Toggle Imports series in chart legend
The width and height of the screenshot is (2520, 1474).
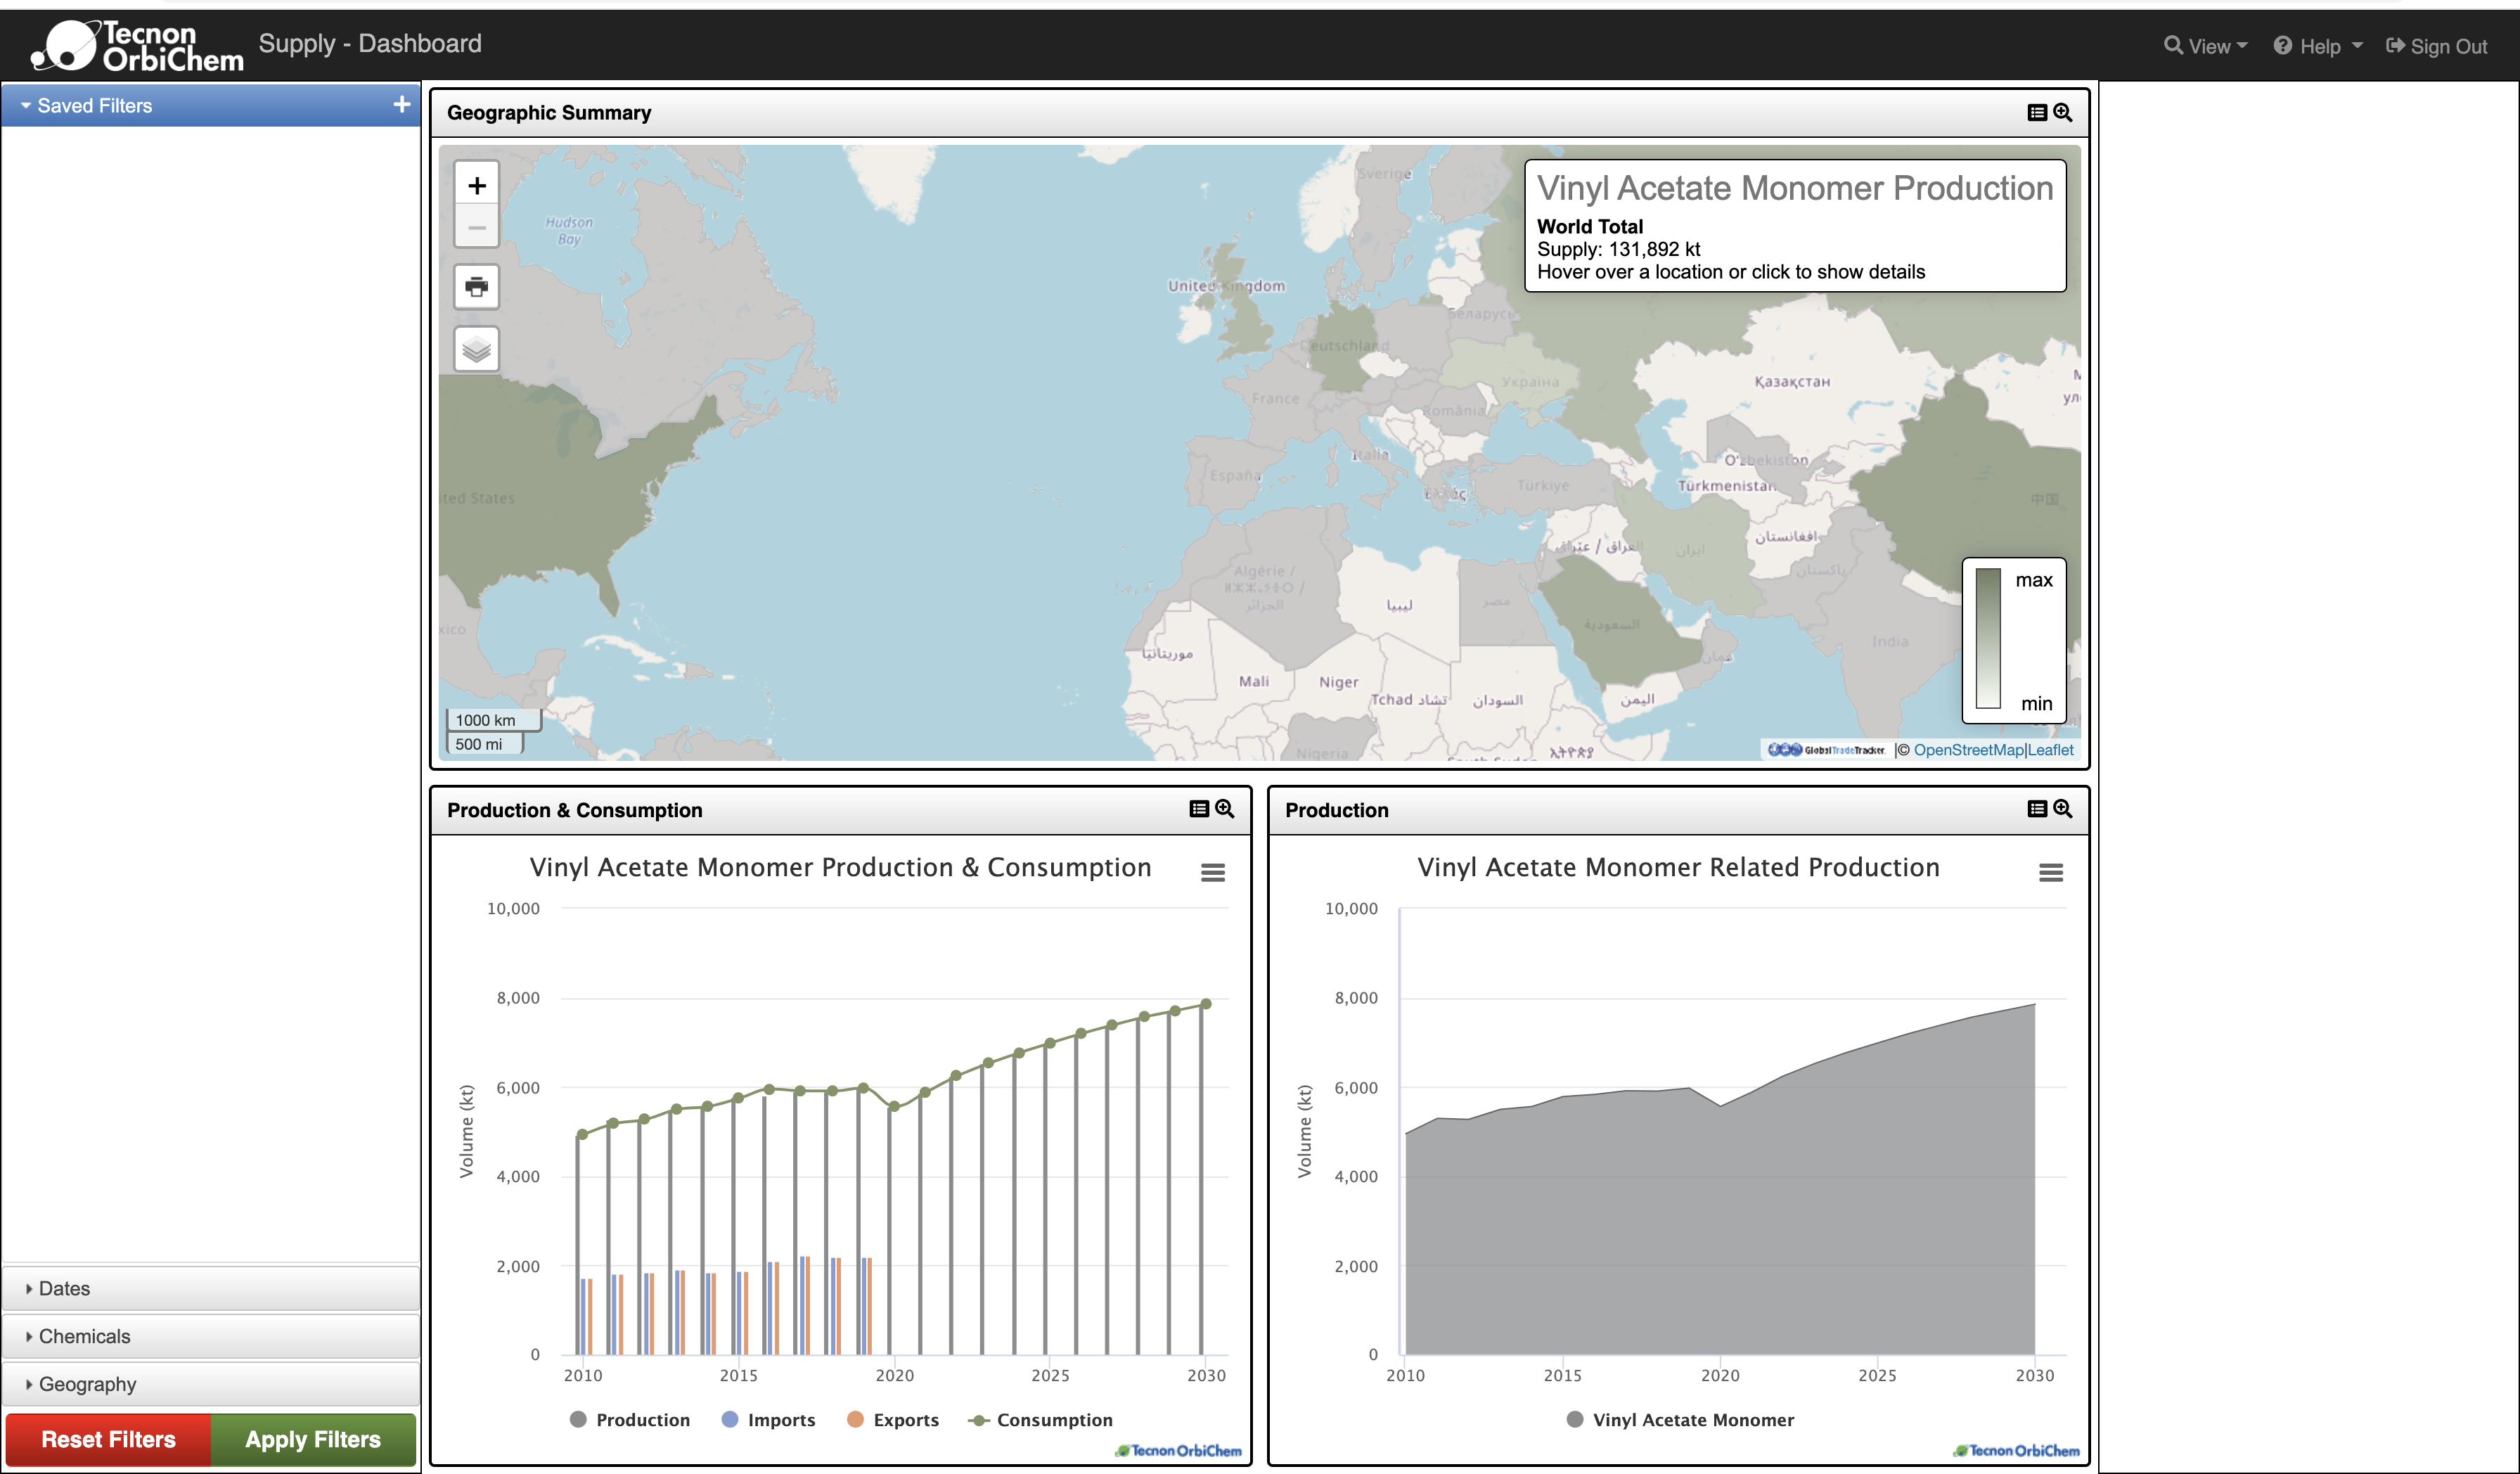click(x=768, y=1420)
